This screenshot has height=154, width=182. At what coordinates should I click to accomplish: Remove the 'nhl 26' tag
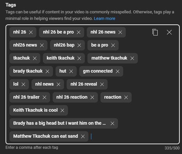click(31, 32)
